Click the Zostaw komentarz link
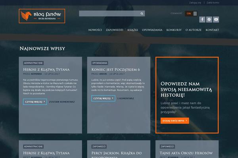This screenshot has width=238, height=158. click(62, 102)
